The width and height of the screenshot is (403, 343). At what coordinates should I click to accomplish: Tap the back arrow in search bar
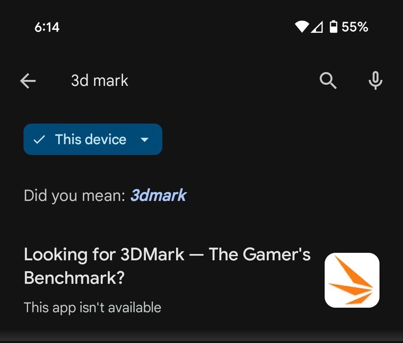[x=28, y=81]
